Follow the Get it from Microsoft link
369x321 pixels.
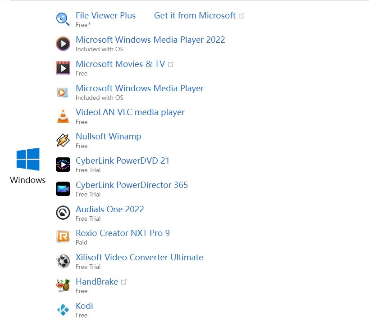pos(195,15)
